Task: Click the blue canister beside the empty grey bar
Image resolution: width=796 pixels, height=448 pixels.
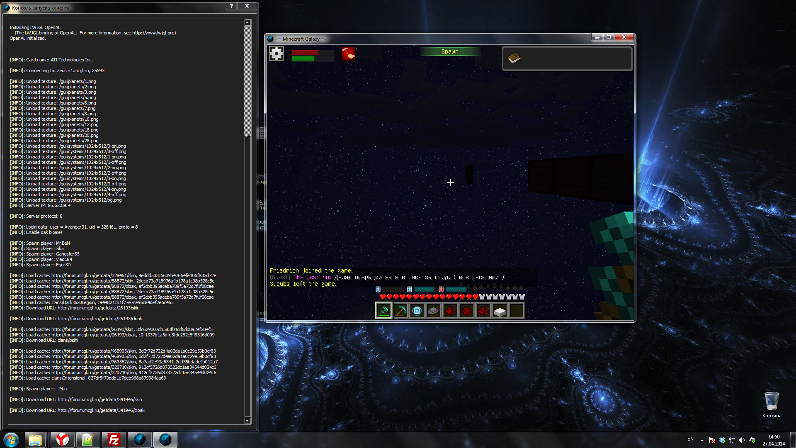Action: point(378,289)
